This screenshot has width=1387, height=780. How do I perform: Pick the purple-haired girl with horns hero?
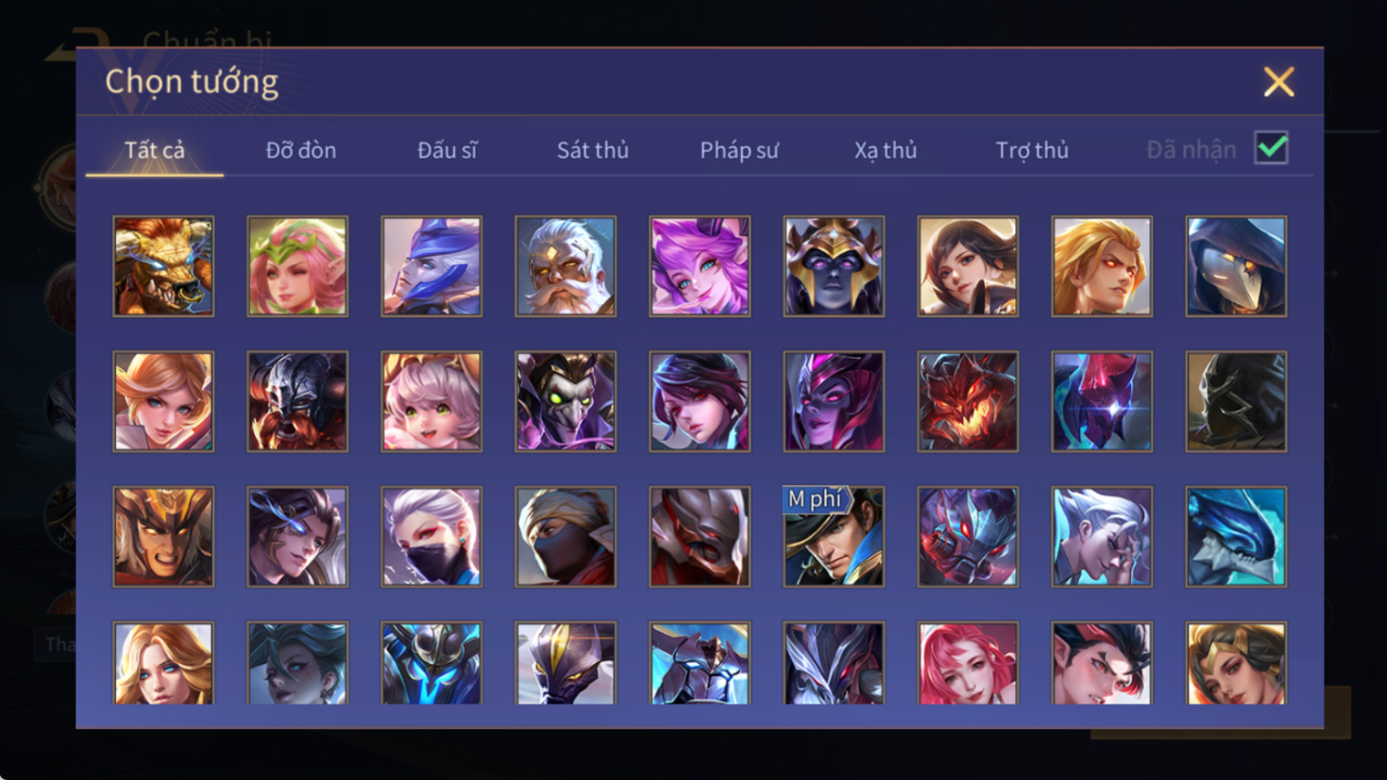pos(700,266)
